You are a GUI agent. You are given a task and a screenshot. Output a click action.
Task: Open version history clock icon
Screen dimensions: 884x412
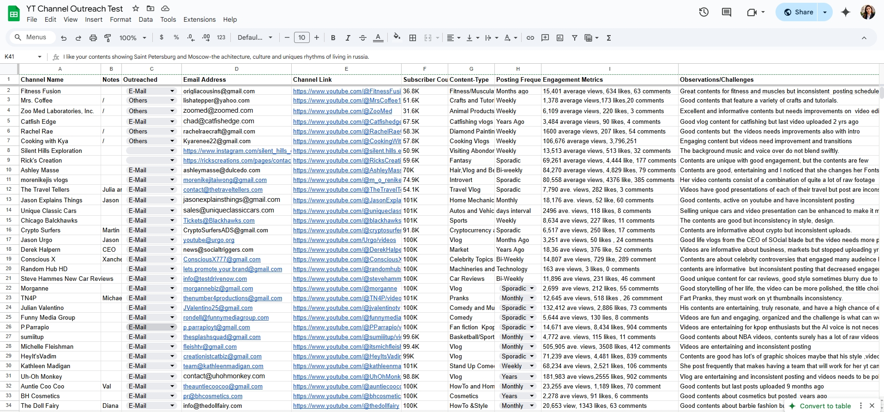coord(704,12)
